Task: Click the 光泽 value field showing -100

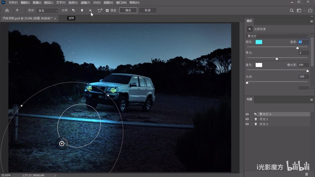Action: [x=303, y=76]
